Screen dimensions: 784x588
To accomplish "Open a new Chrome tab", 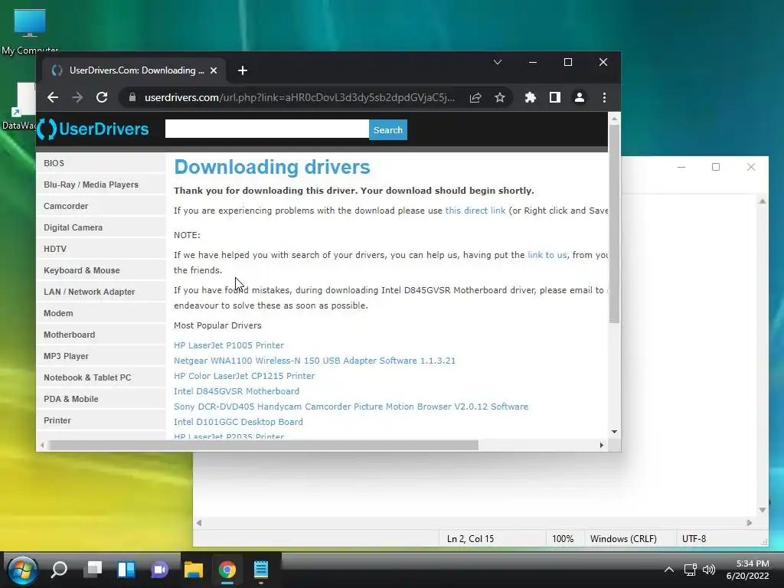I will coord(243,70).
